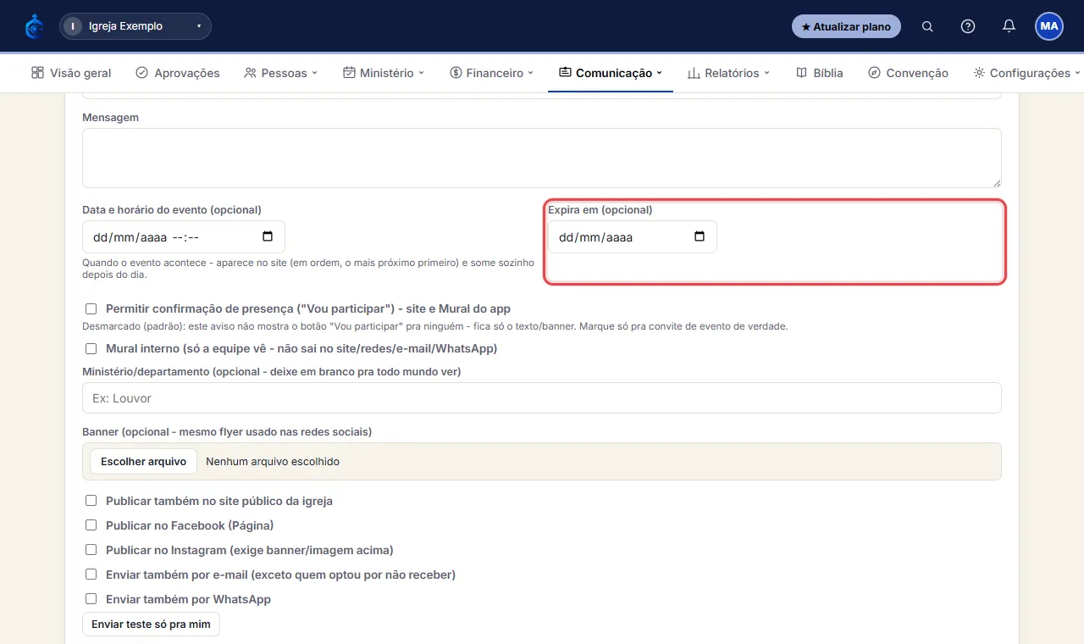Screen dimensions: 1084x644
Task: Tick Publicar também no site público checkbox
Action: point(91,501)
